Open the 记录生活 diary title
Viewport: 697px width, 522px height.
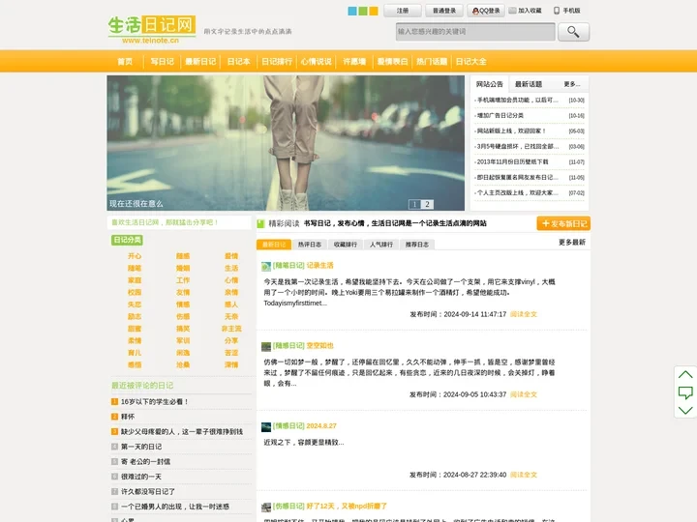click(320, 266)
